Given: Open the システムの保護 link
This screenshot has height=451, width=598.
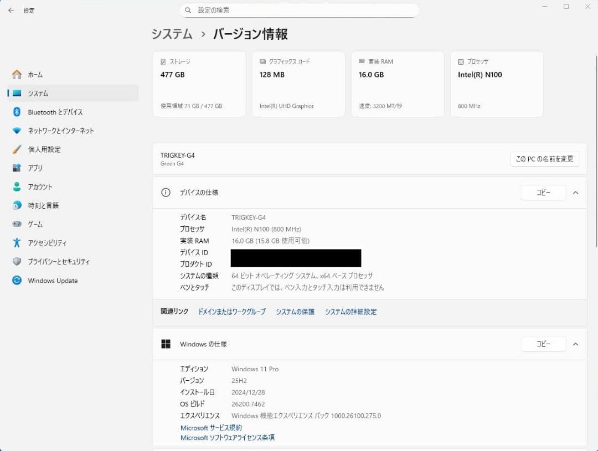Looking at the screenshot, I should 295,312.
